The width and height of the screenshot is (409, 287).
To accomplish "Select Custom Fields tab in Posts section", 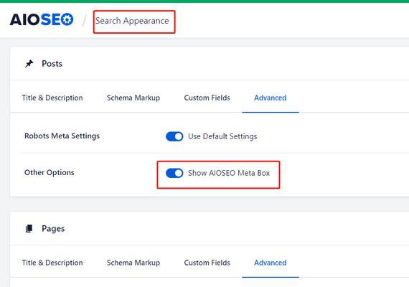I will coord(207,98).
